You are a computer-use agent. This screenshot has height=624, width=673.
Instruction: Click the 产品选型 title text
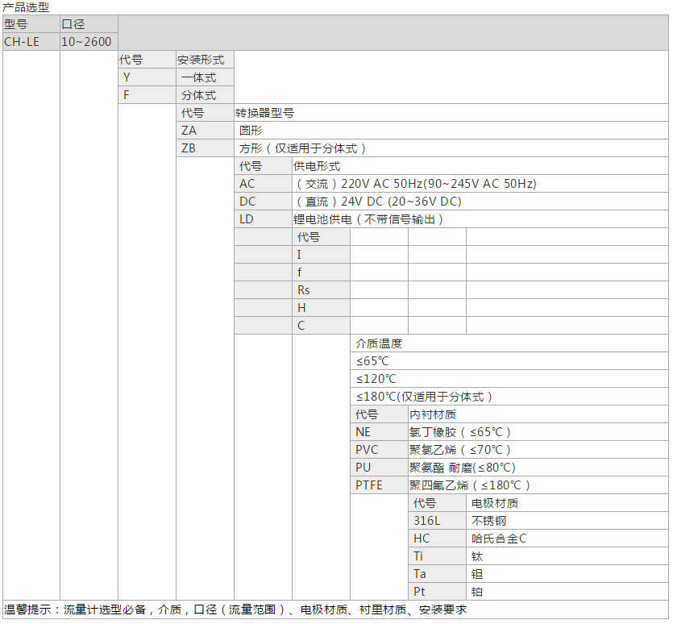point(27,7)
